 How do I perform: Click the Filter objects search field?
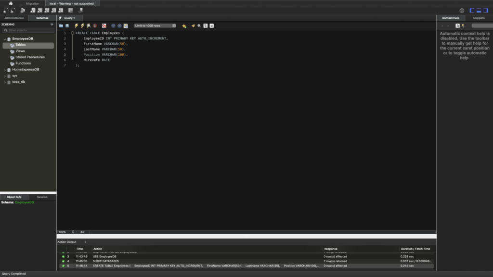pos(29,30)
